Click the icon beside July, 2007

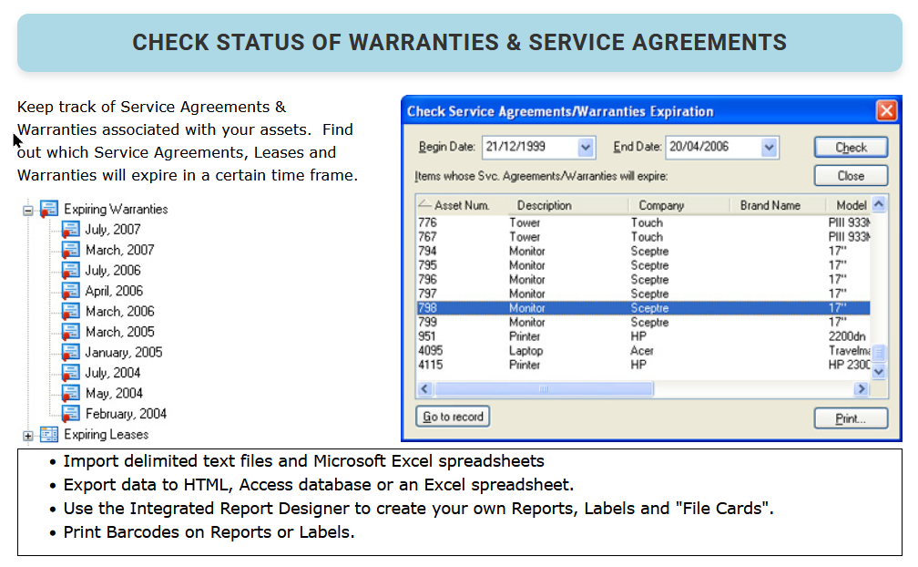coord(70,230)
